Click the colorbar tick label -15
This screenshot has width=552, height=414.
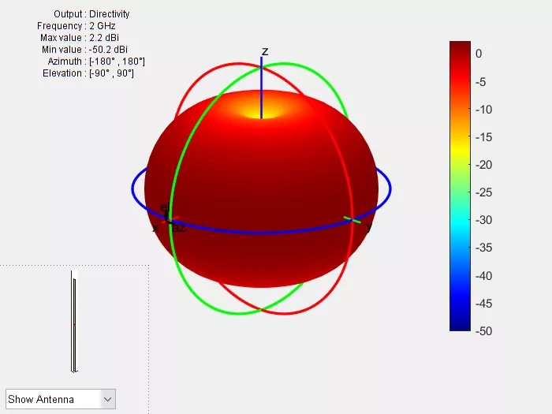(x=483, y=137)
